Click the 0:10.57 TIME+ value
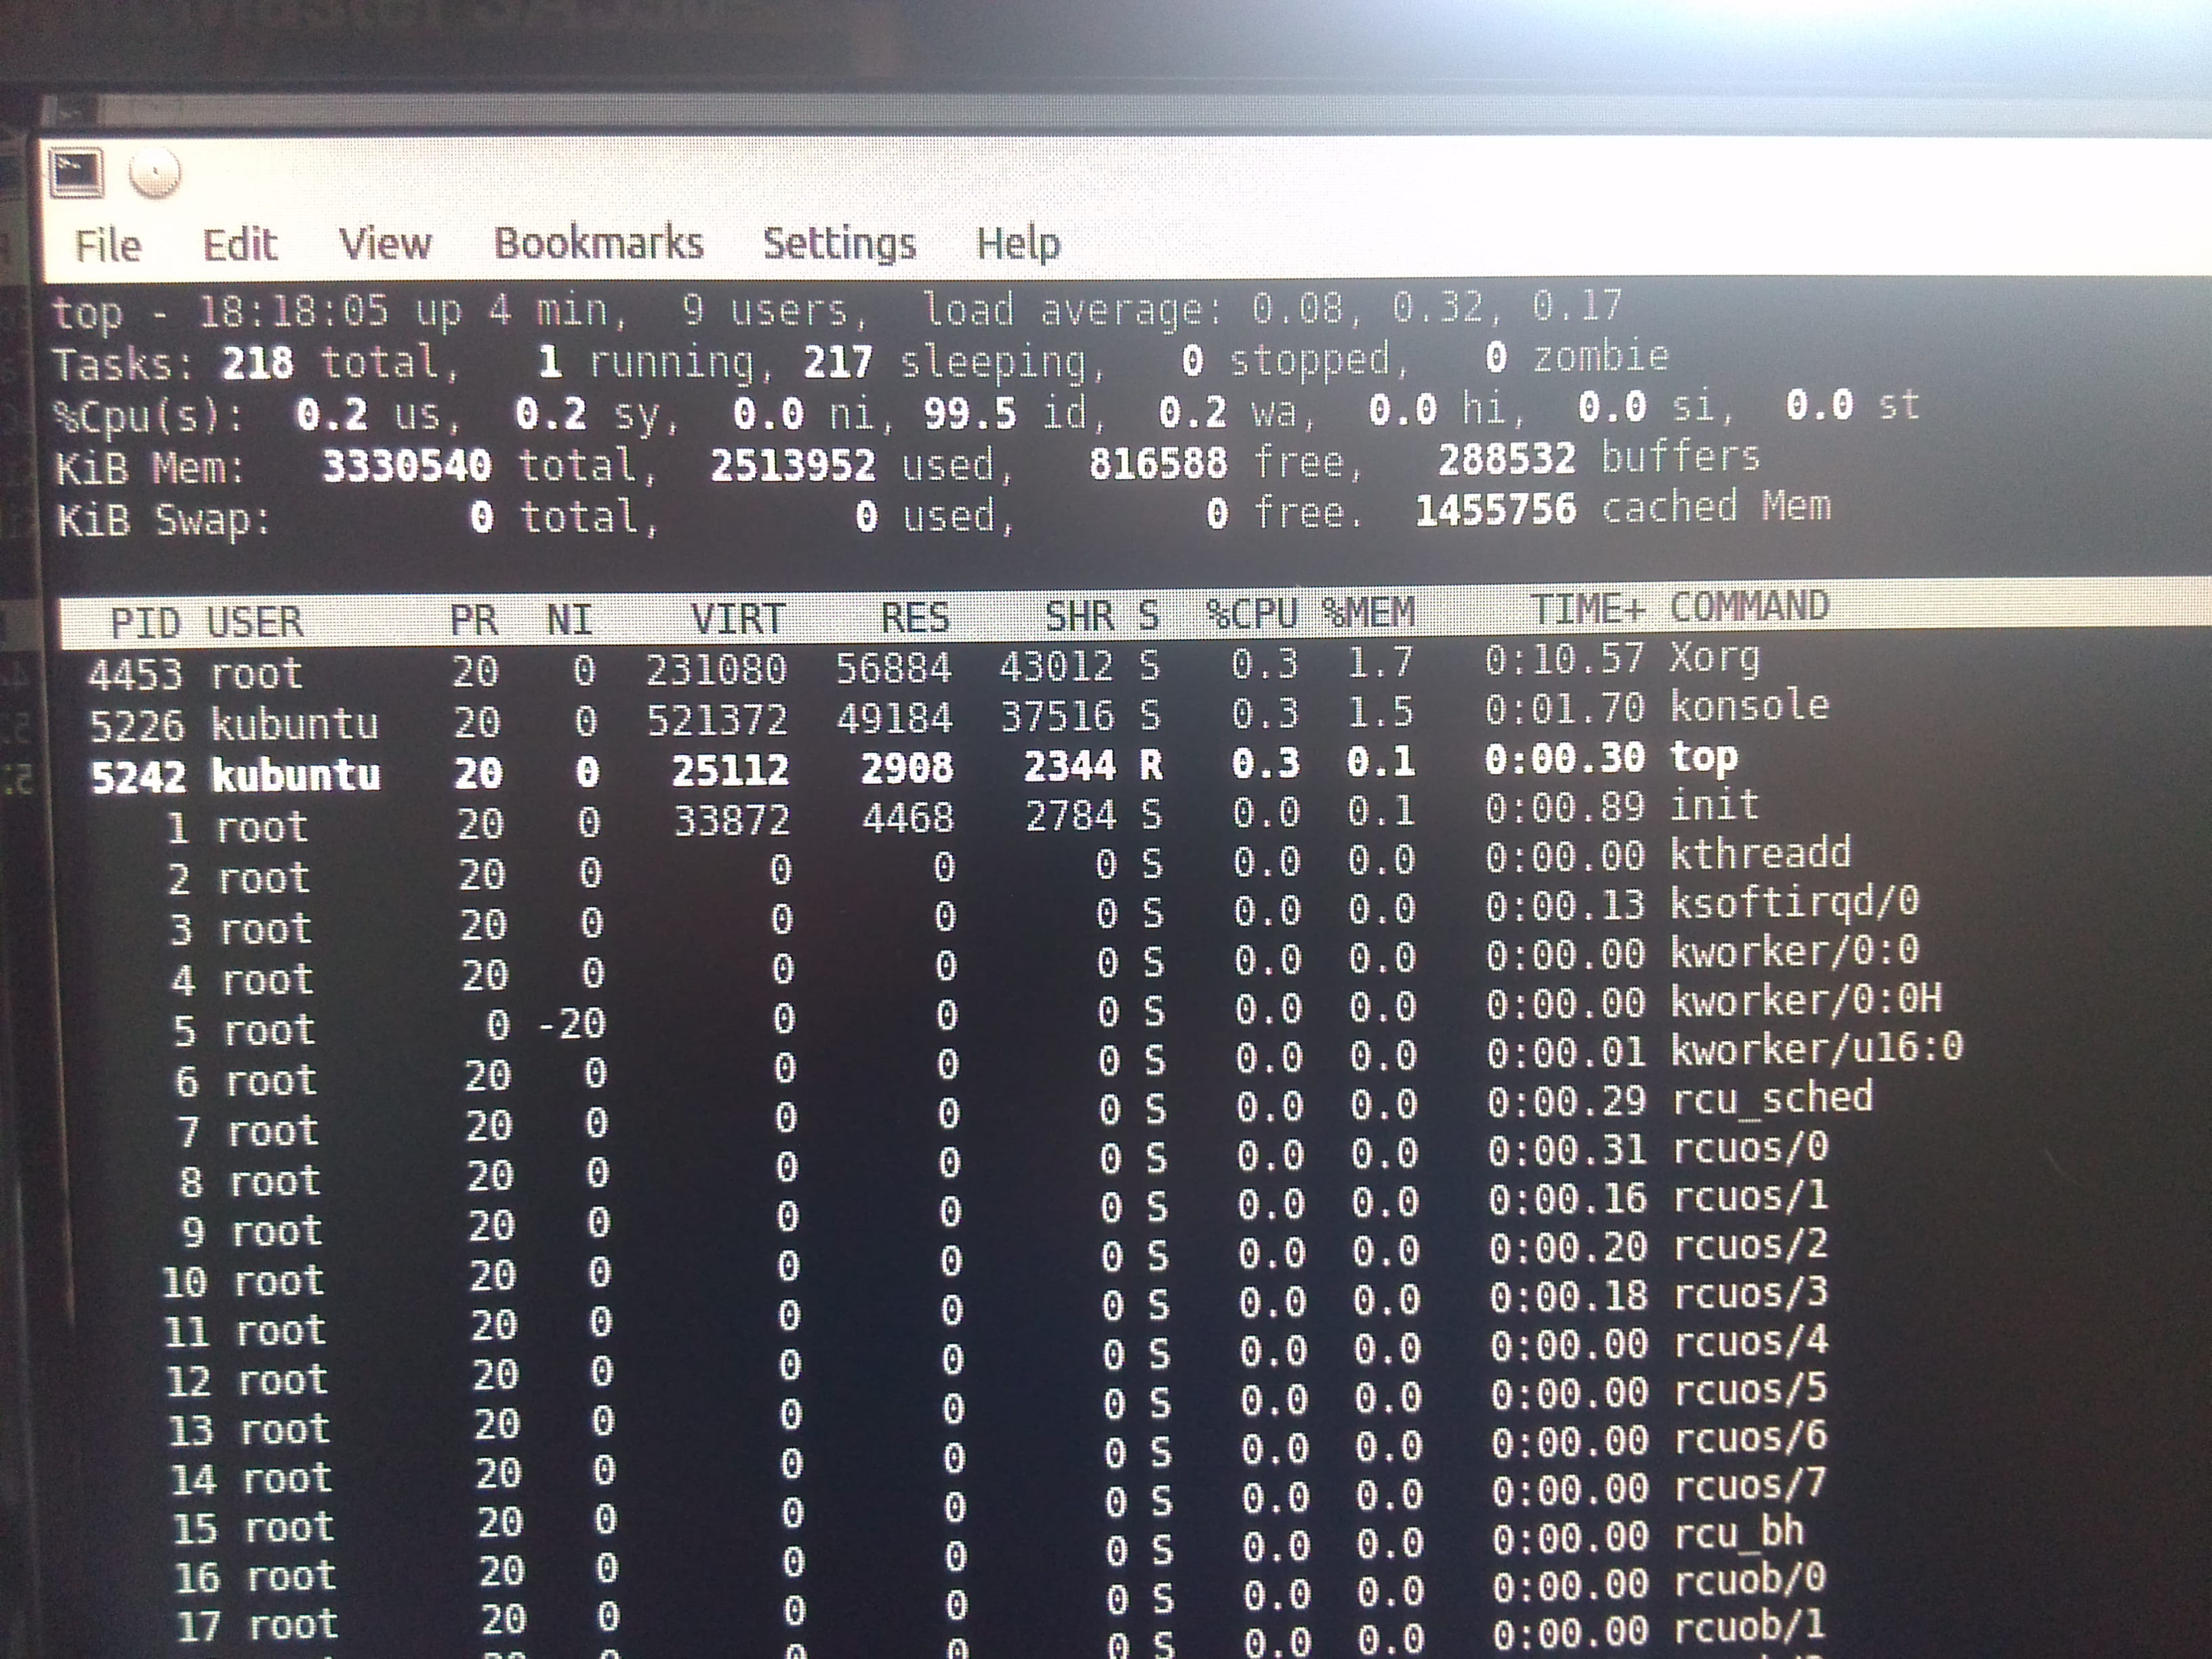 pyautogui.click(x=1565, y=659)
